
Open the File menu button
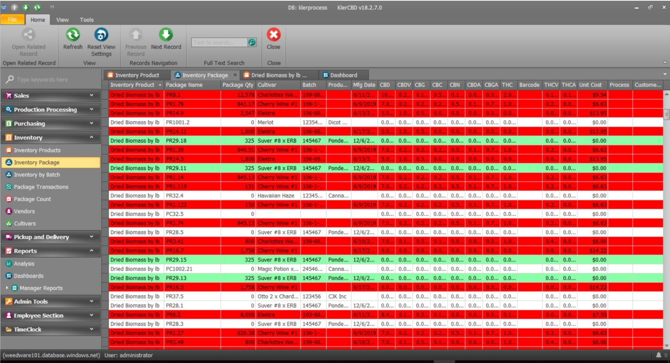click(12, 20)
